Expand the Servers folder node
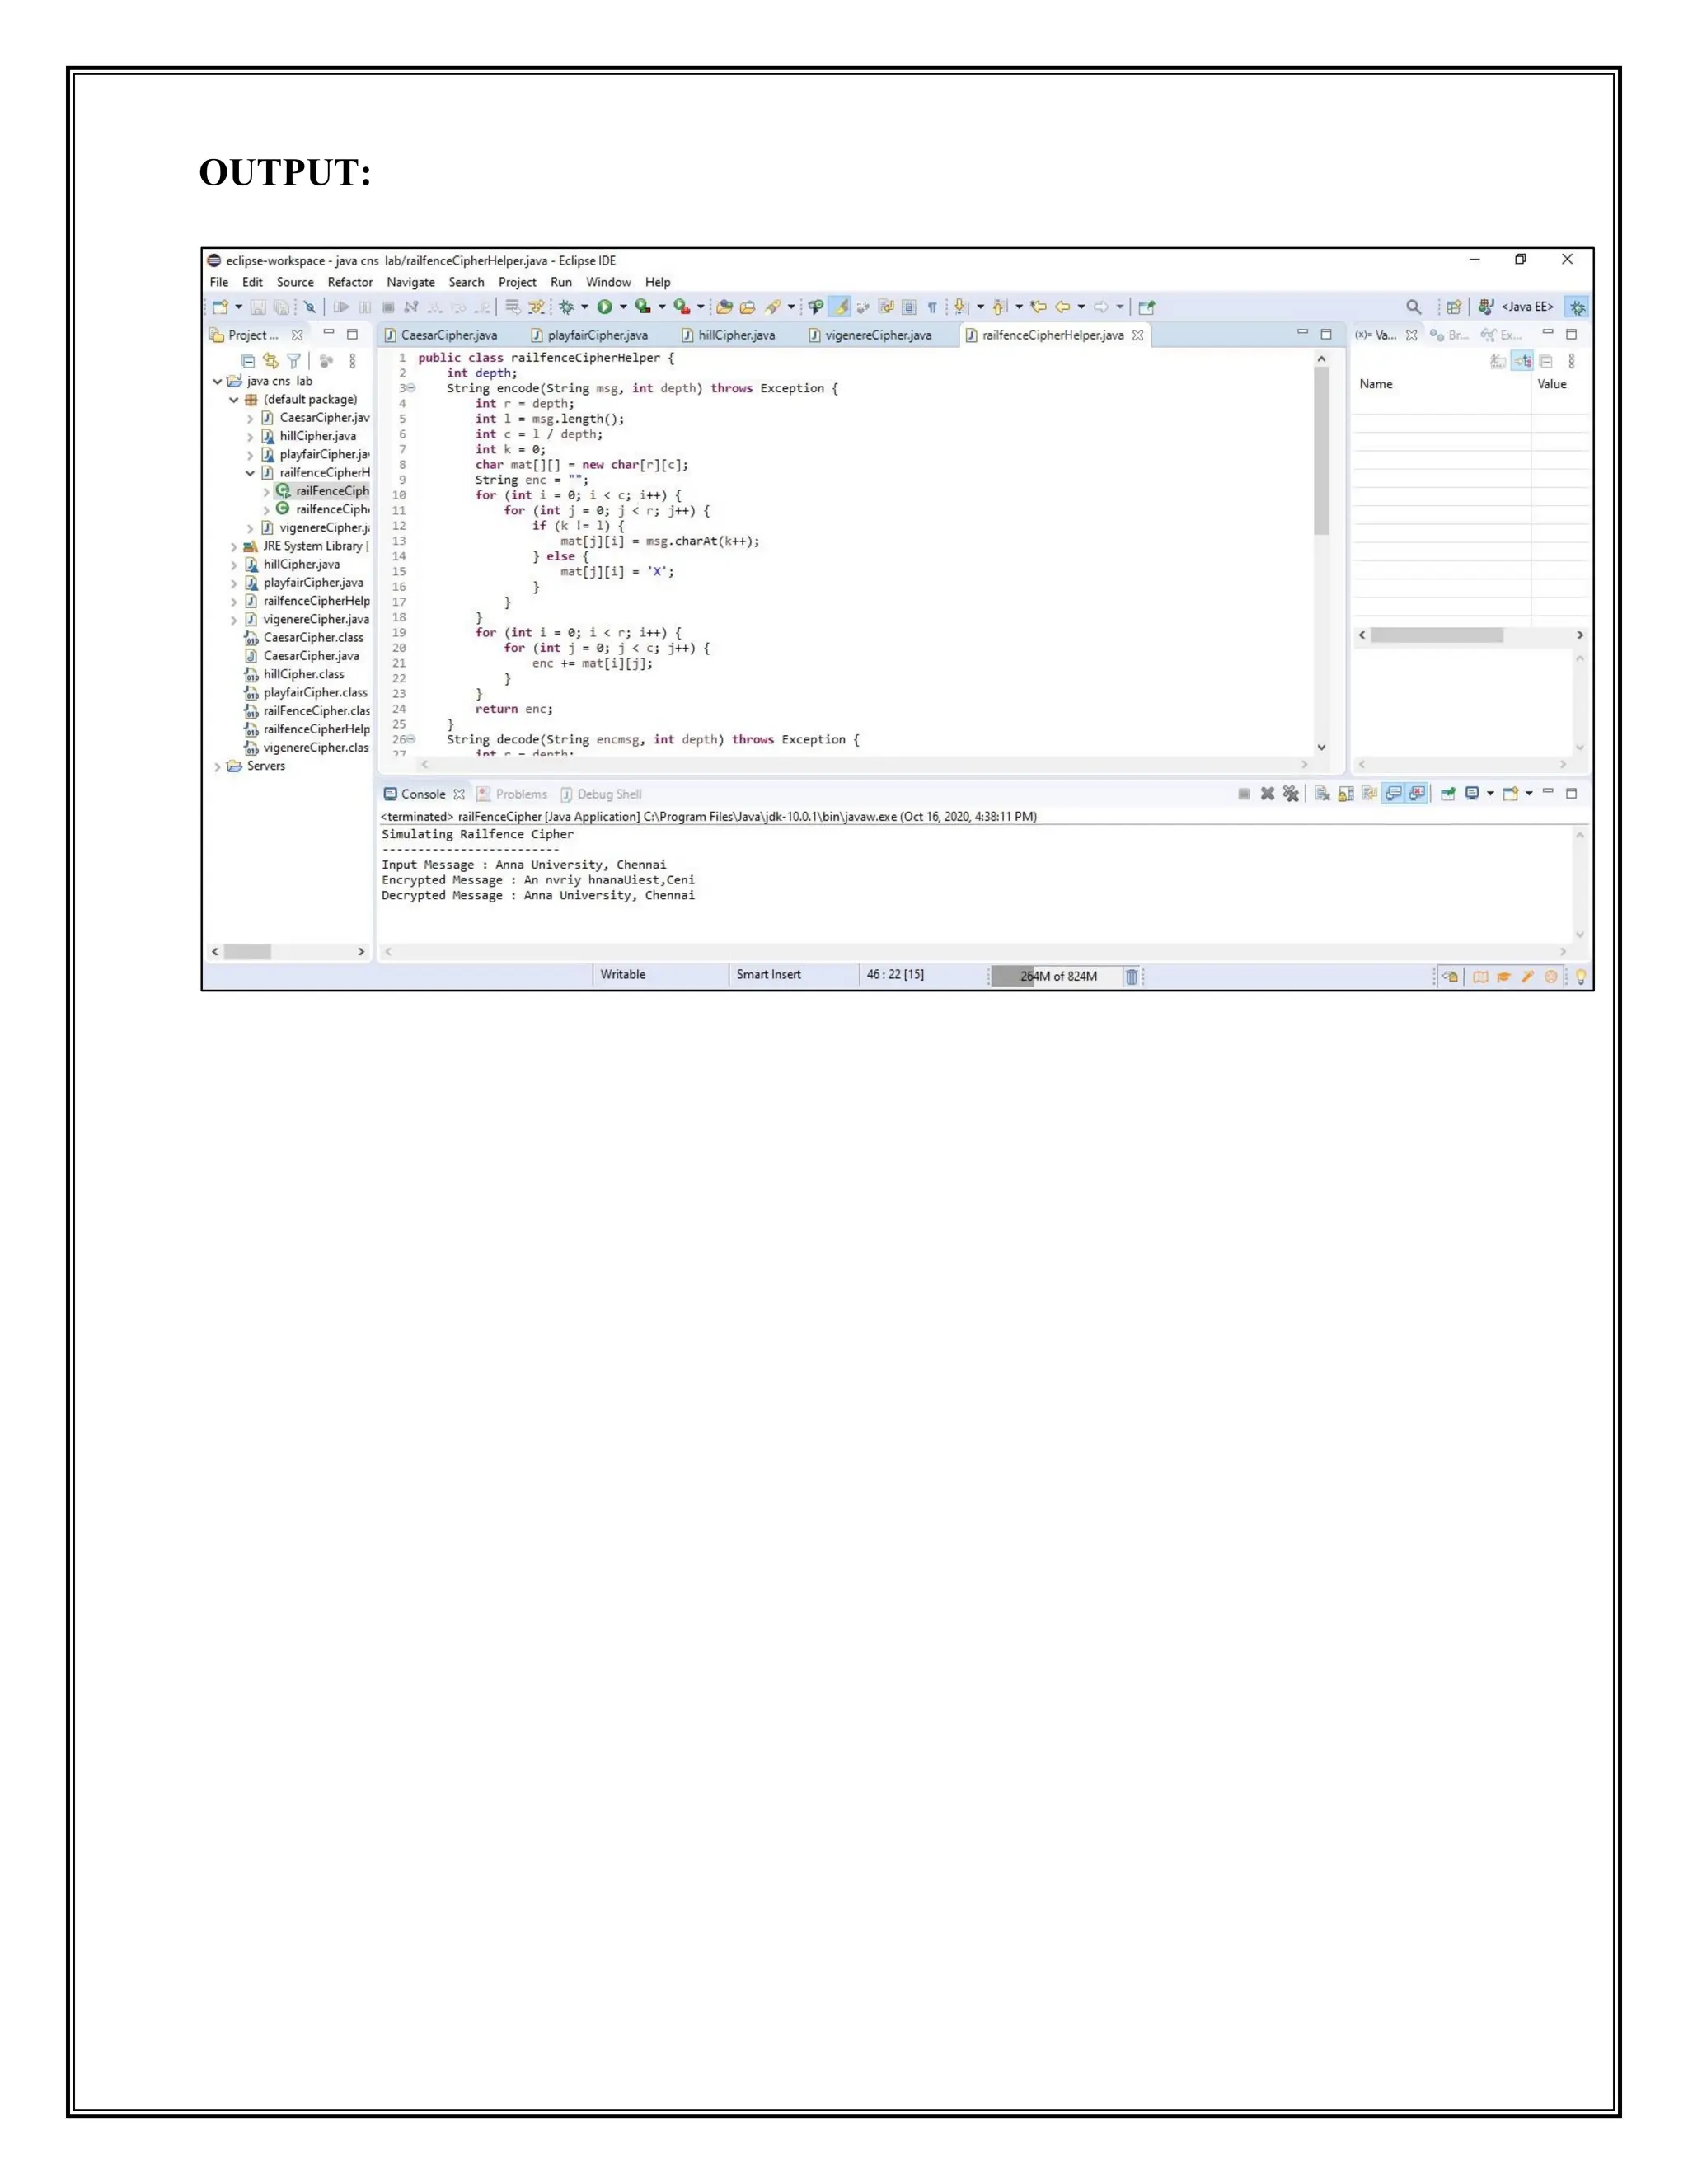This screenshot has height=2184, width=1688. (217, 767)
